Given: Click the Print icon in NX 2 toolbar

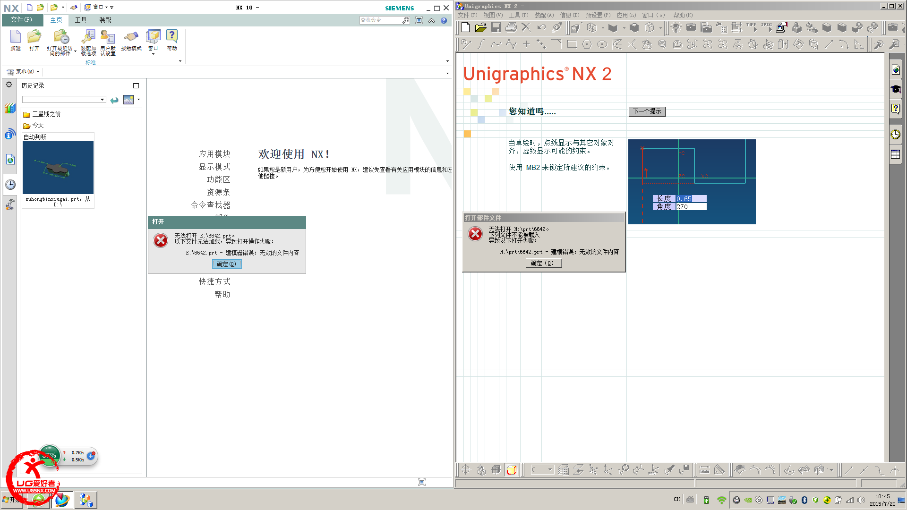Looking at the screenshot, I should (x=511, y=27).
